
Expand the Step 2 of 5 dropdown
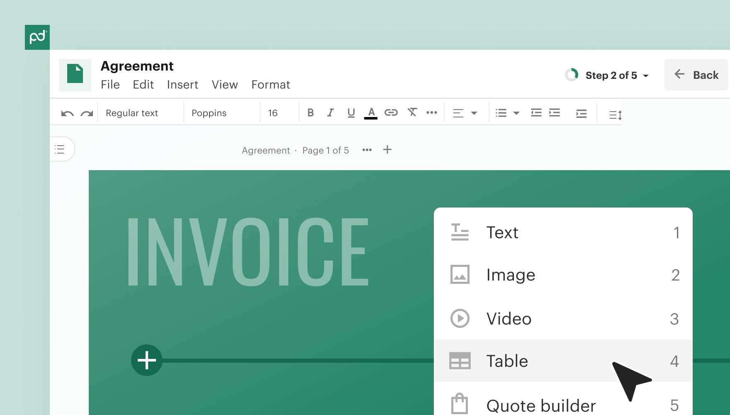click(x=617, y=76)
